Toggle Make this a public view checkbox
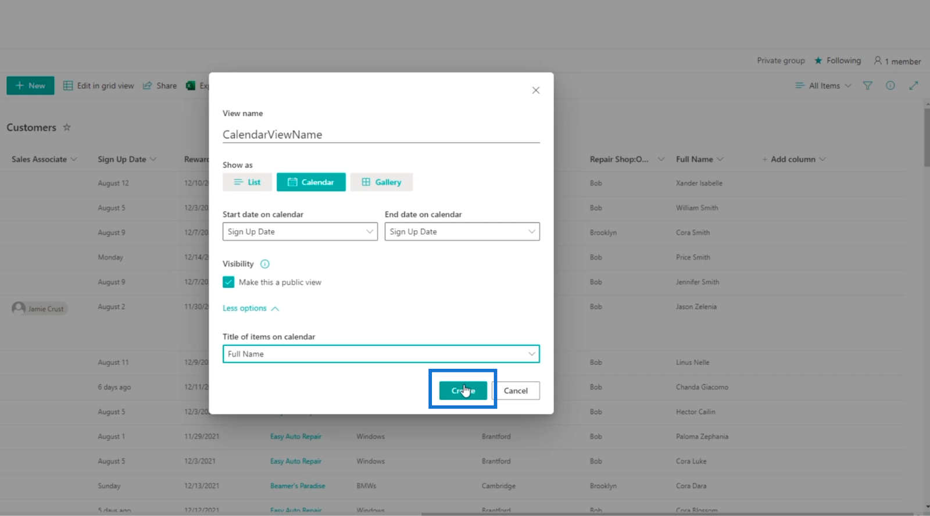 point(228,282)
